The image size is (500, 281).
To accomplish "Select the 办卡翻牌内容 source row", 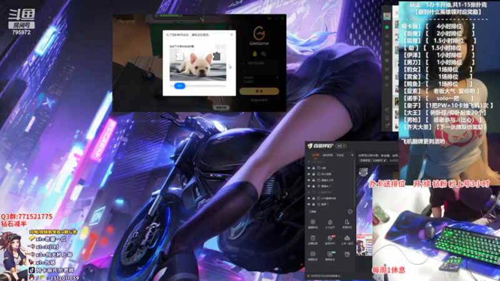I will (x=330, y=198).
